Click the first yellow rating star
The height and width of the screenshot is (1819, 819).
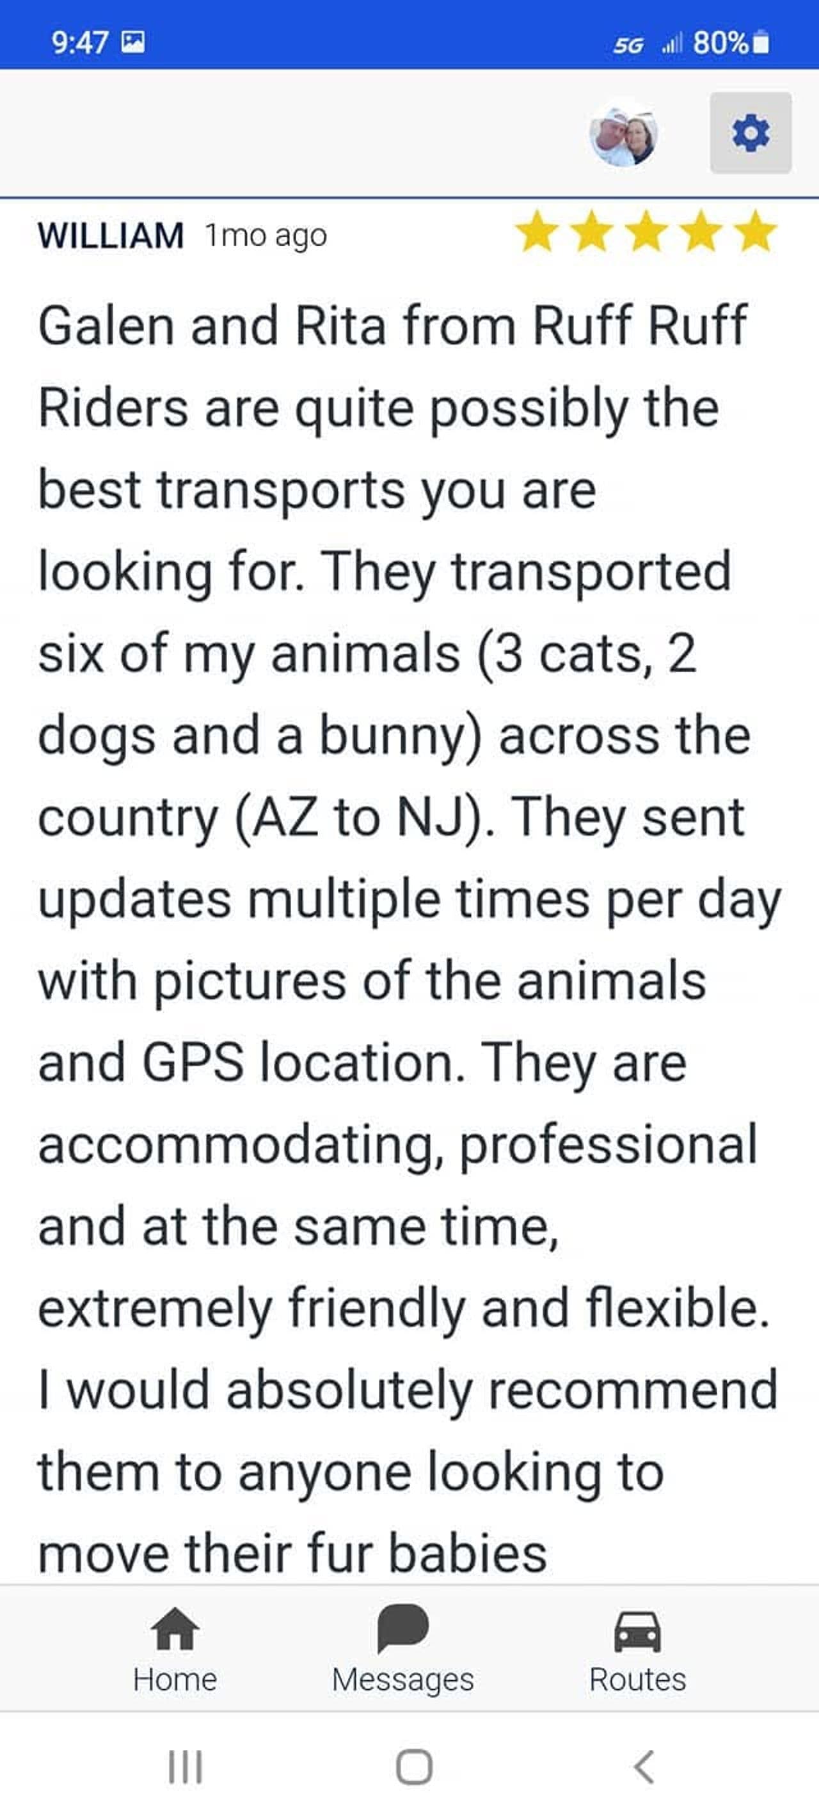536,232
